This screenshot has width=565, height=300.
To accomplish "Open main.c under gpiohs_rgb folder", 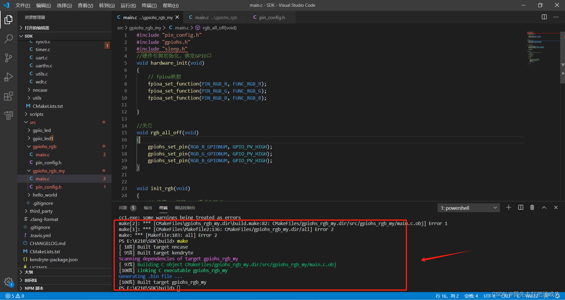I will 64,155.
